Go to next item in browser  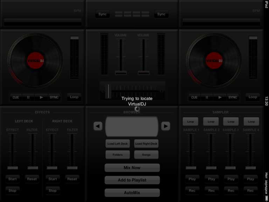point(166,126)
